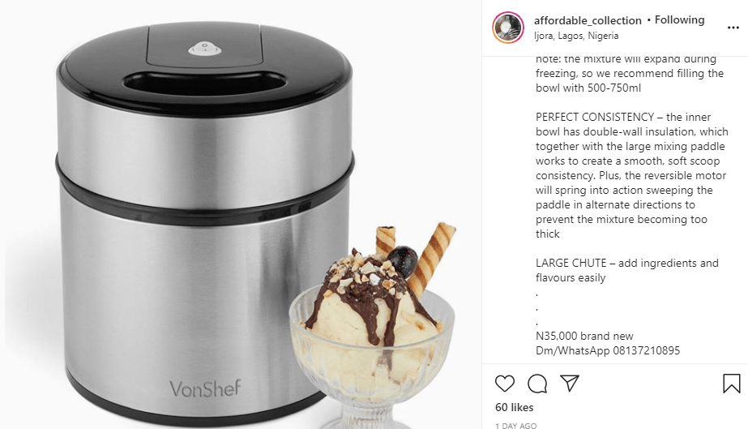
Task: Click the white power switch on the lid
Action: click(205, 48)
